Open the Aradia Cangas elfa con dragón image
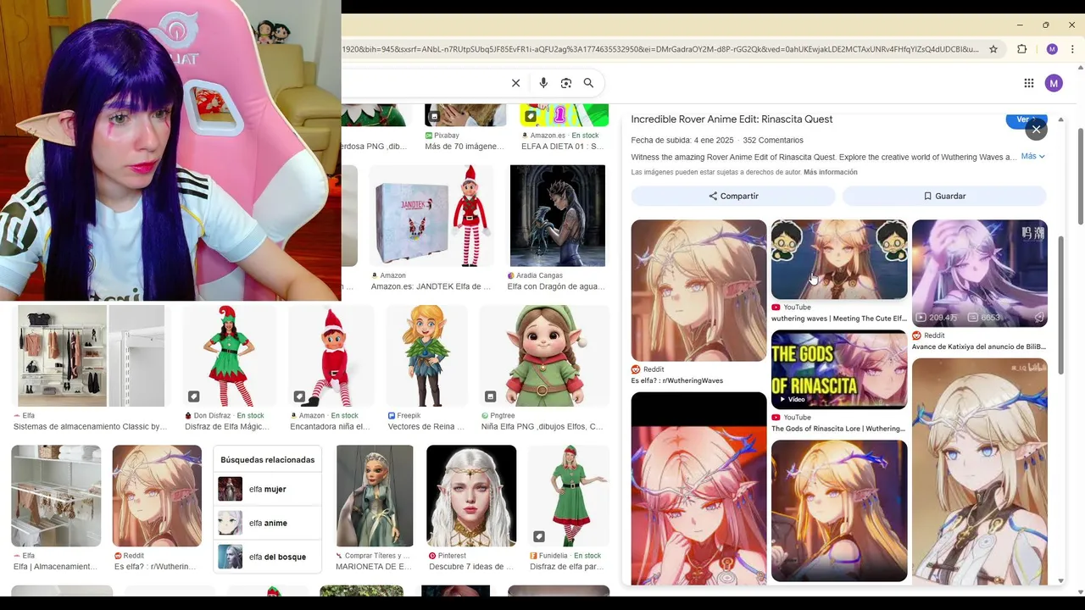 pos(558,216)
